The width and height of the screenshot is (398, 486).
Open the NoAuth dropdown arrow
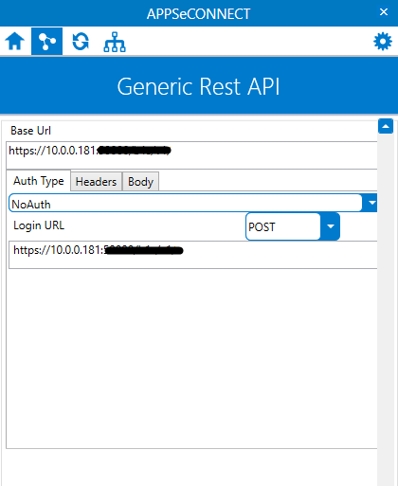[371, 203]
